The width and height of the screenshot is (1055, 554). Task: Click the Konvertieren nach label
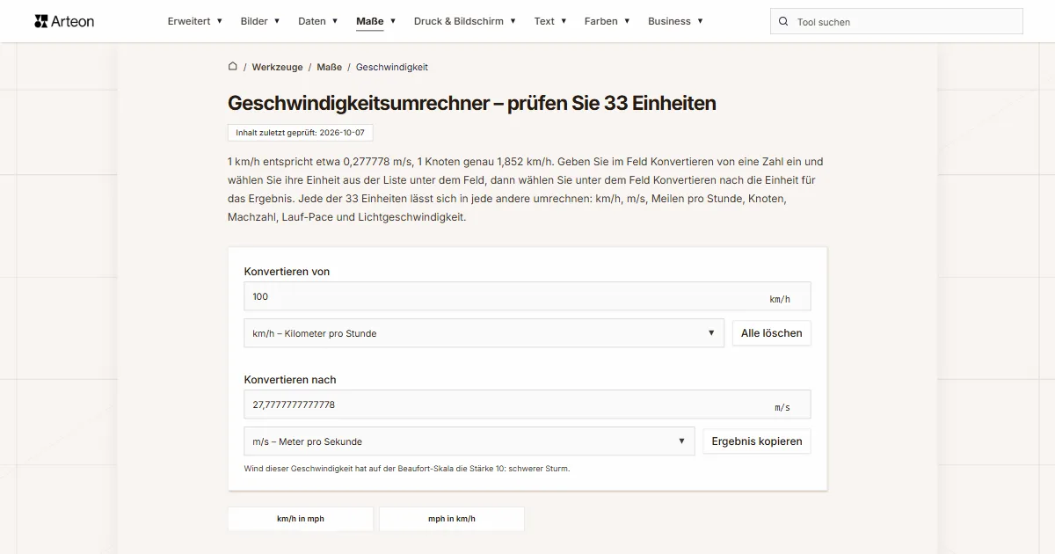click(x=290, y=380)
